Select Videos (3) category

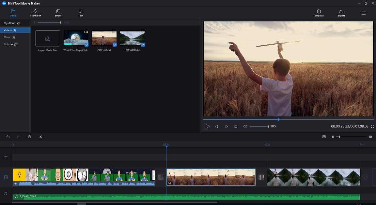15,30
